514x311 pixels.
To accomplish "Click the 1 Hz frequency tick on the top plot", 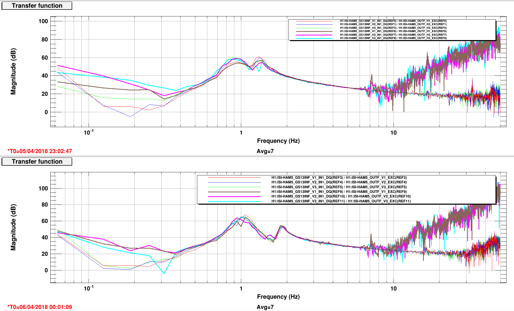I will pos(241,133).
